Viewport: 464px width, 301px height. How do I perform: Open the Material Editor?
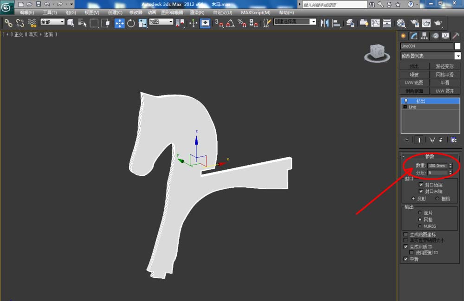(401, 23)
